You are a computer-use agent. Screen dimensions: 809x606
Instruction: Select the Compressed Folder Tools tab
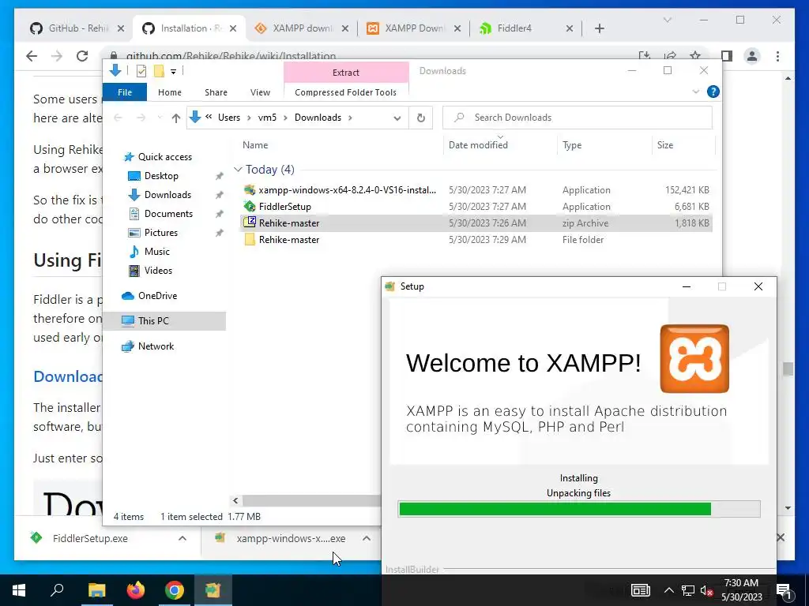345,92
